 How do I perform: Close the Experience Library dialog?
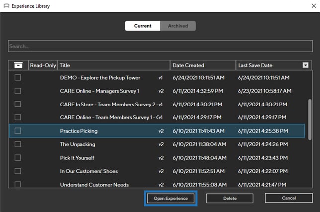[x=314, y=6]
